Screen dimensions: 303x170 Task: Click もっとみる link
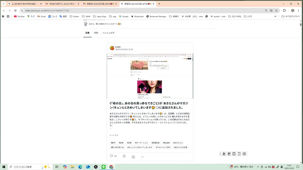(114, 135)
